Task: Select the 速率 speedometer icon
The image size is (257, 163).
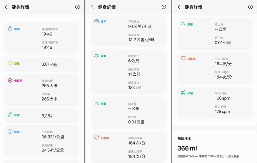Action: (97, 21)
